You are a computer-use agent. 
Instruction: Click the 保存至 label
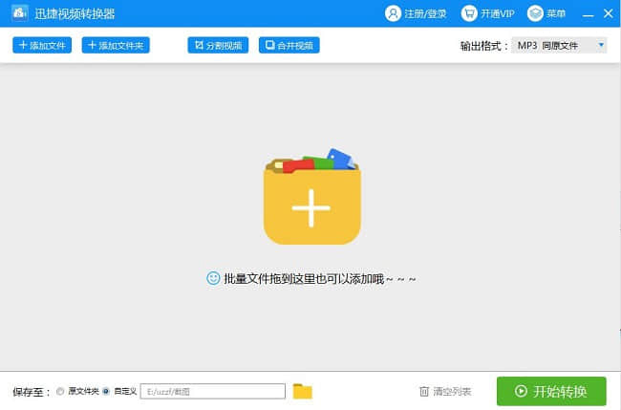tap(32, 392)
